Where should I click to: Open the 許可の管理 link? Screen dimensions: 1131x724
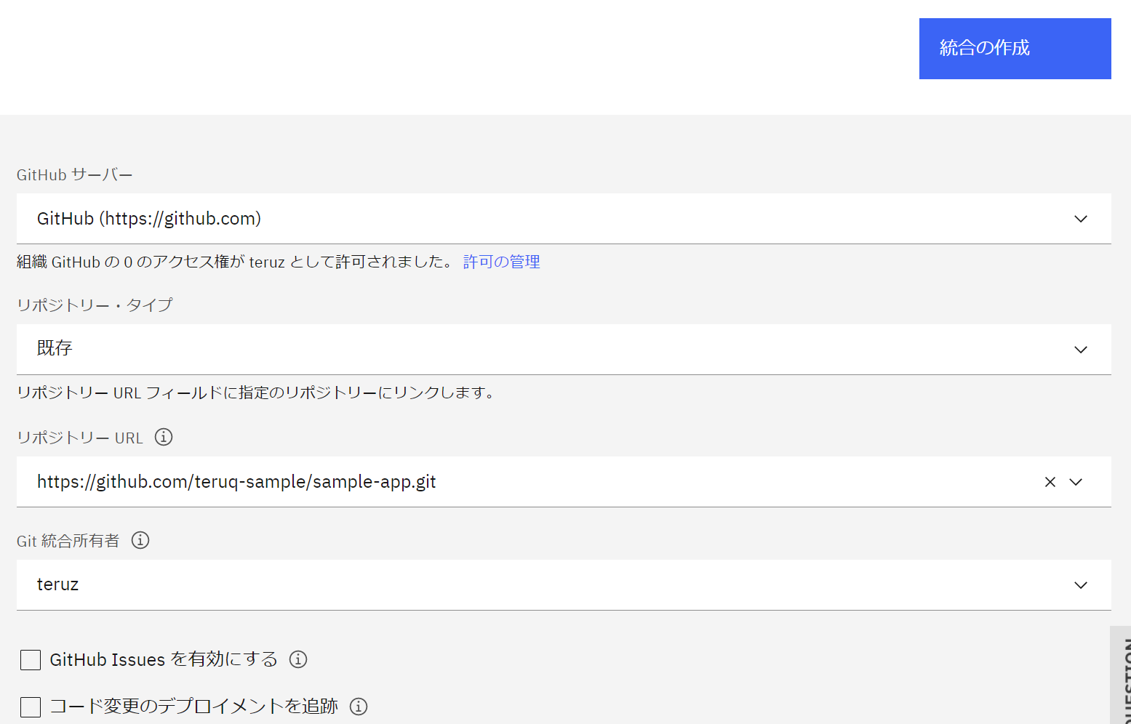point(501,262)
